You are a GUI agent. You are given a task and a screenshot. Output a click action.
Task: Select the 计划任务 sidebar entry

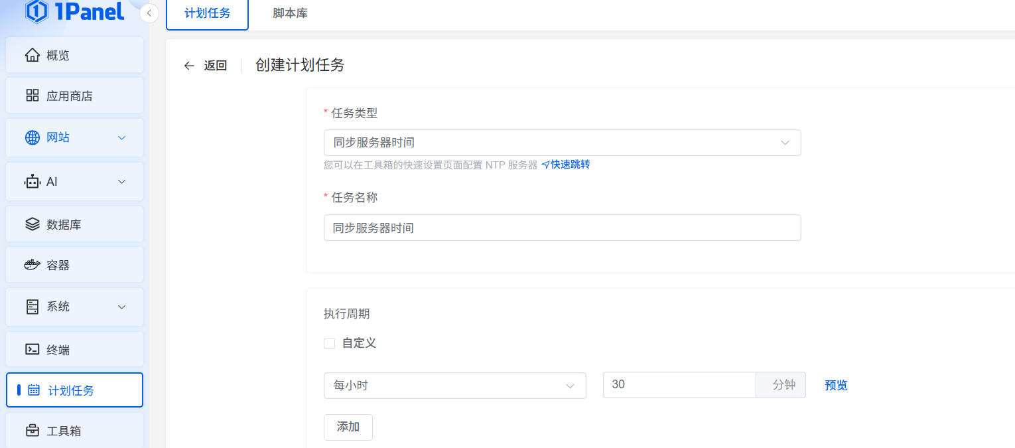[x=74, y=390]
